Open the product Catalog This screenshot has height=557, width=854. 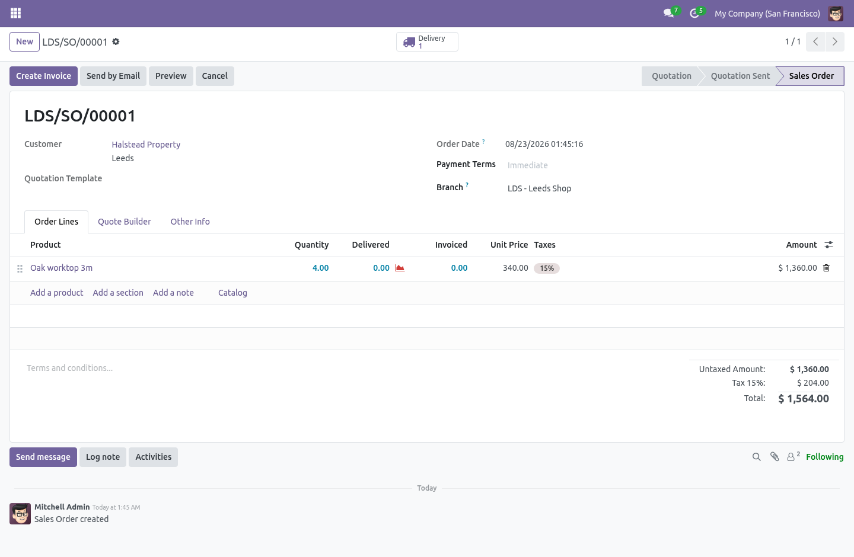pos(232,293)
